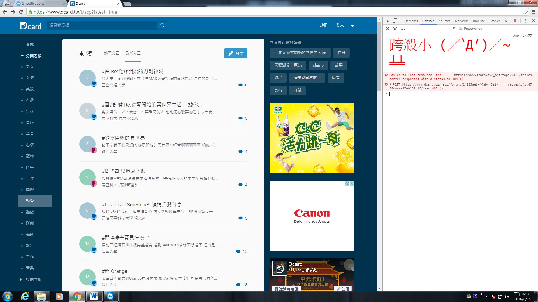Enable the Preserve log checkbox
This screenshot has width=538, height=302.
[460, 28]
